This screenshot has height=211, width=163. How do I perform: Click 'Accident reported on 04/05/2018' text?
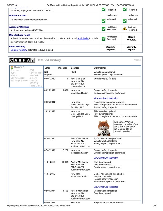(27, 30)
